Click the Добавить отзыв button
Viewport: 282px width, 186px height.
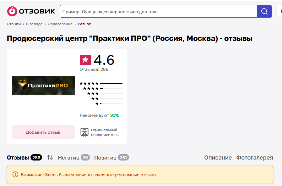[x=43, y=132]
